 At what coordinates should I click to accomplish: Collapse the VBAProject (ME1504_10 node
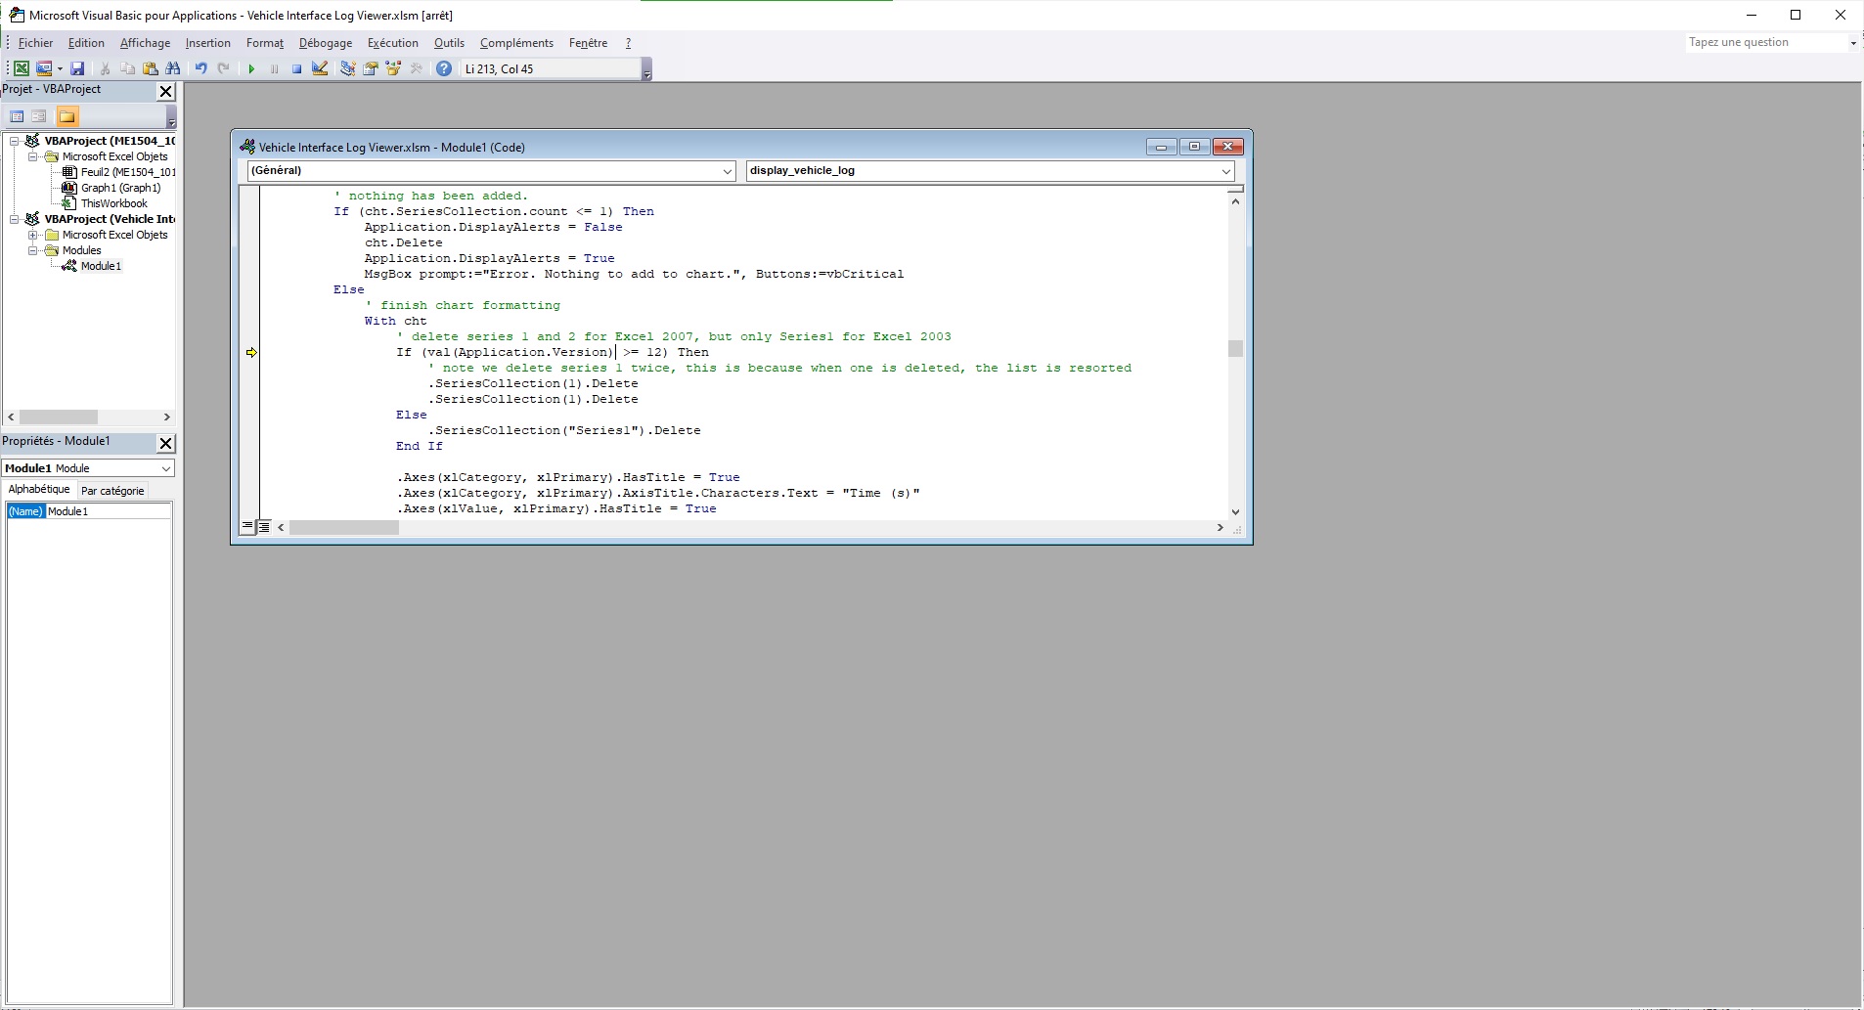[16, 141]
